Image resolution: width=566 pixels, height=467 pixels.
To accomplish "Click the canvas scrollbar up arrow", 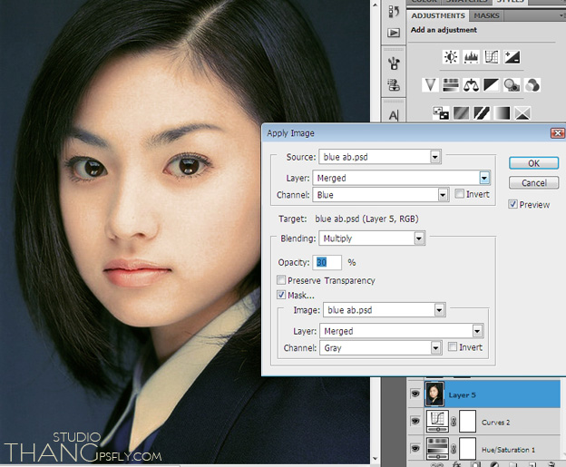I will click(x=375, y=5).
